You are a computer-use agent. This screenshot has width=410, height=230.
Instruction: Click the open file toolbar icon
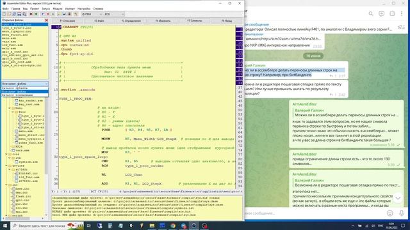click(x=9, y=14)
